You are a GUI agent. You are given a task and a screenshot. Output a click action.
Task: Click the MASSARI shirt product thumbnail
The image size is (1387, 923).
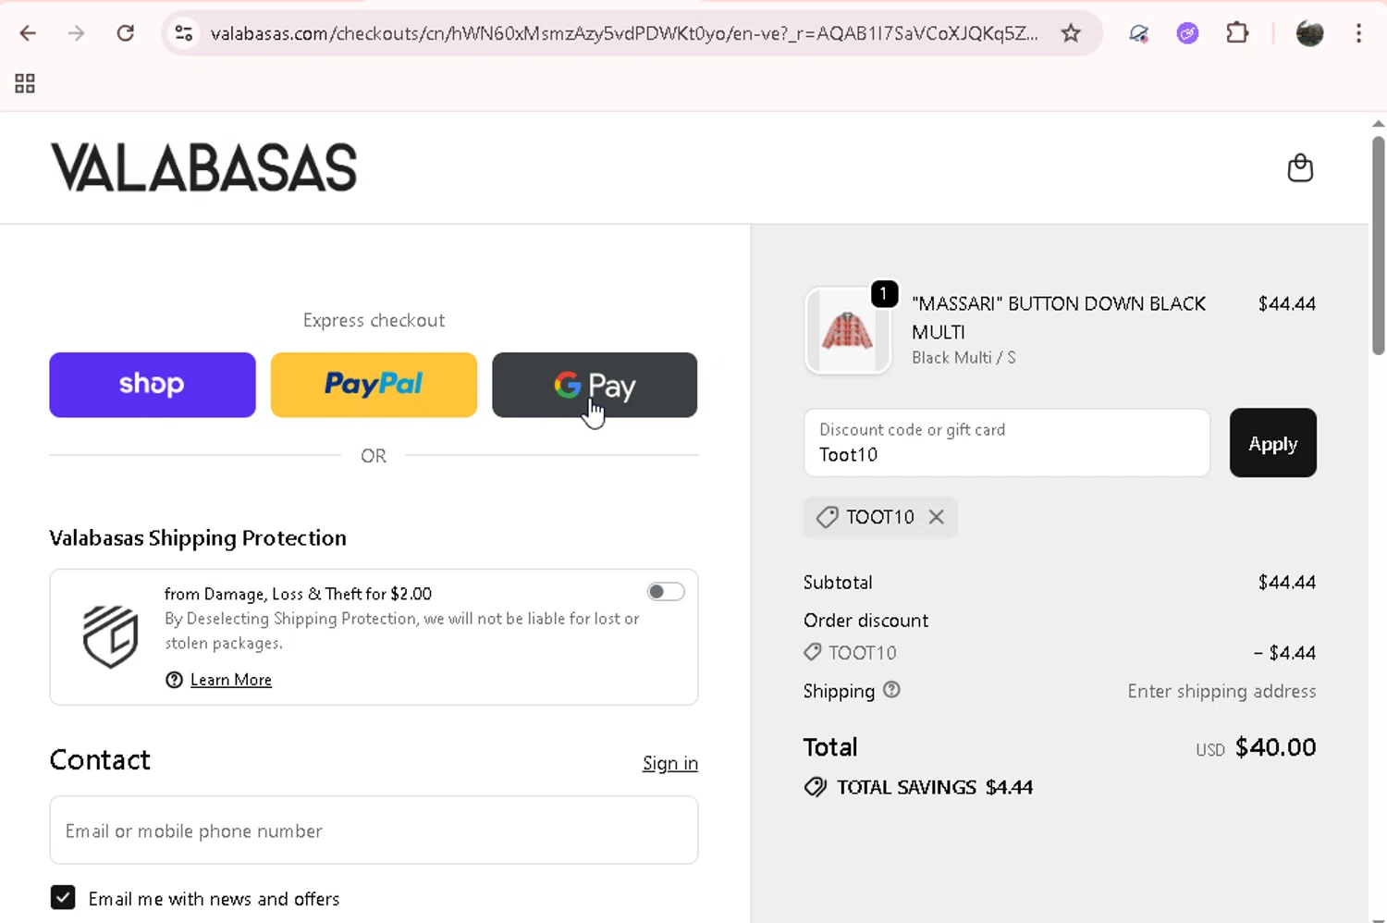(x=848, y=331)
